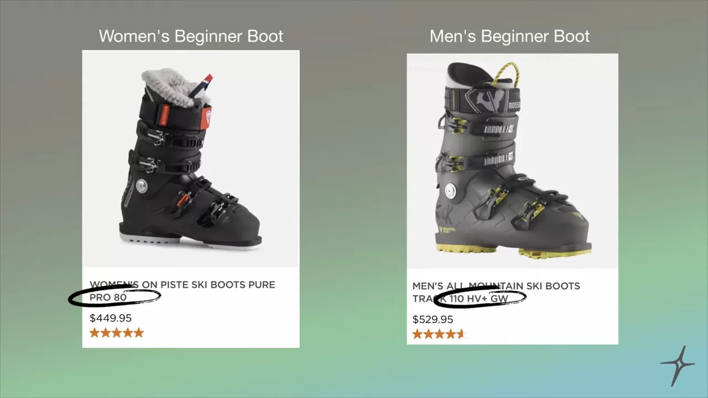
Task: Click the $529.95 price
Action: (433, 320)
